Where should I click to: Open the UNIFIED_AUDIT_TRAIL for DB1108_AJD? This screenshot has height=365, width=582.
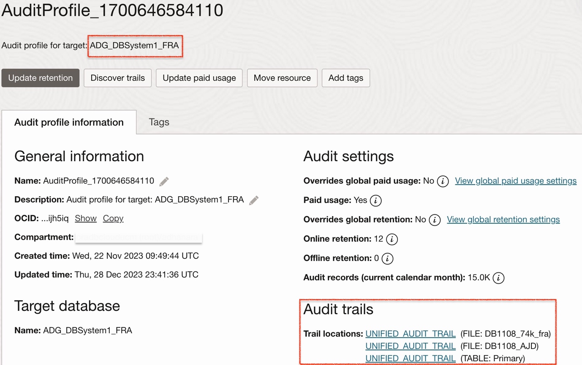(410, 346)
